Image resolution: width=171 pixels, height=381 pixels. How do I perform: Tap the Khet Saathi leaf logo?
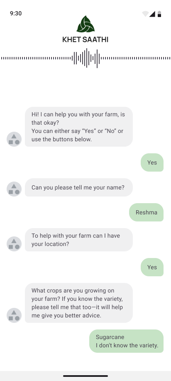pyautogui.click(x=85, y=24)
